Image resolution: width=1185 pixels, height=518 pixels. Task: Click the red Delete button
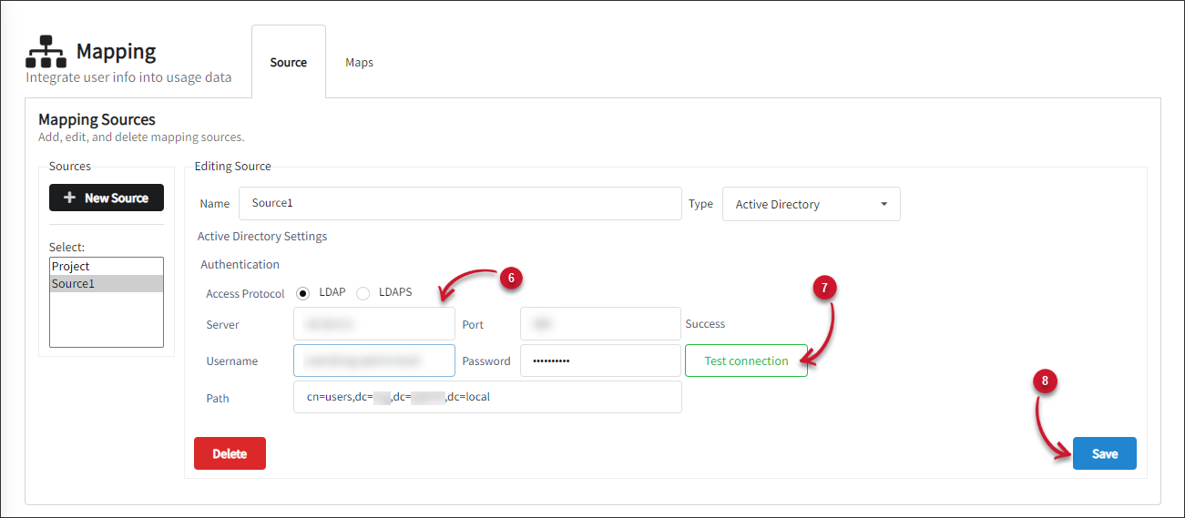point(230,453)
